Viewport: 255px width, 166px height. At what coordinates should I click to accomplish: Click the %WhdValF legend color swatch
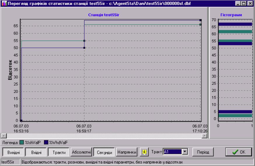coord(46,142)
